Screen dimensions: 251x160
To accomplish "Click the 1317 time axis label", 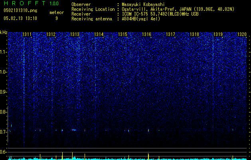I will [x=170, y=34].
